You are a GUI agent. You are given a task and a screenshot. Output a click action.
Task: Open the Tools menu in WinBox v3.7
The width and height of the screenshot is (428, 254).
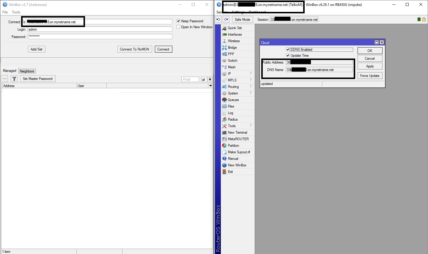(16, 12)
